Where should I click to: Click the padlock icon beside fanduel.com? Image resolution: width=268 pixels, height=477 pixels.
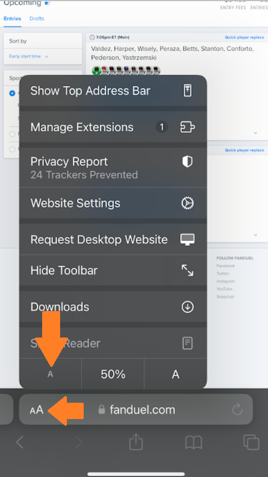(102, 409)
